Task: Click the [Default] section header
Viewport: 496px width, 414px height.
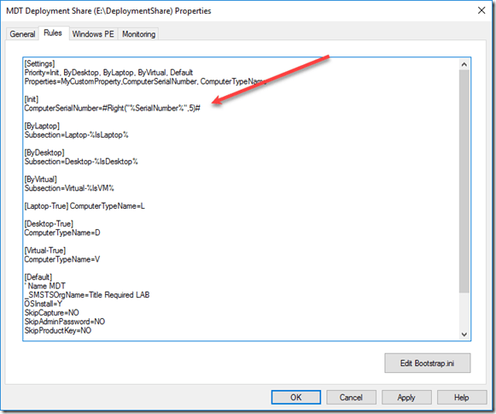Action: tap(38, 277)
